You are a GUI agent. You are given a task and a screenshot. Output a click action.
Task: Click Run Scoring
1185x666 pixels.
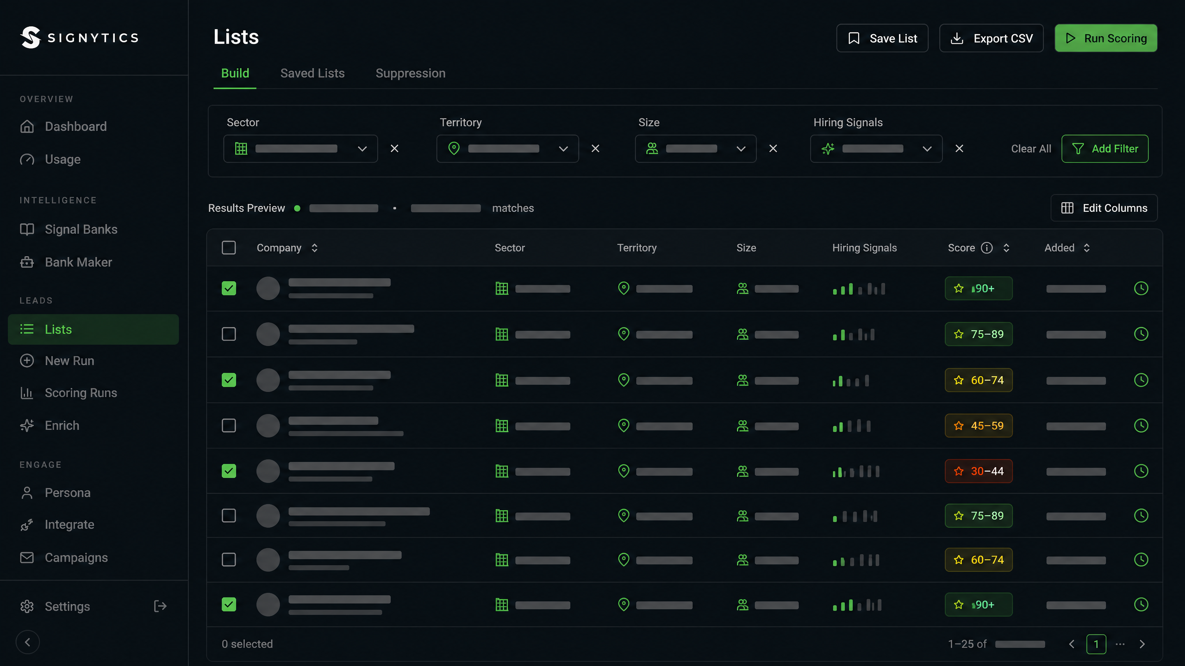[x=1106, y=38]
